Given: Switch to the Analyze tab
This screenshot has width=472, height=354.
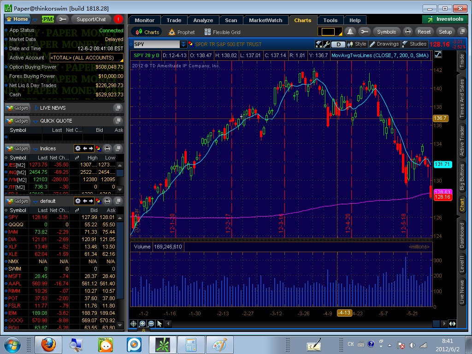Looking at the screenshot, I should (x=203, y=20).
